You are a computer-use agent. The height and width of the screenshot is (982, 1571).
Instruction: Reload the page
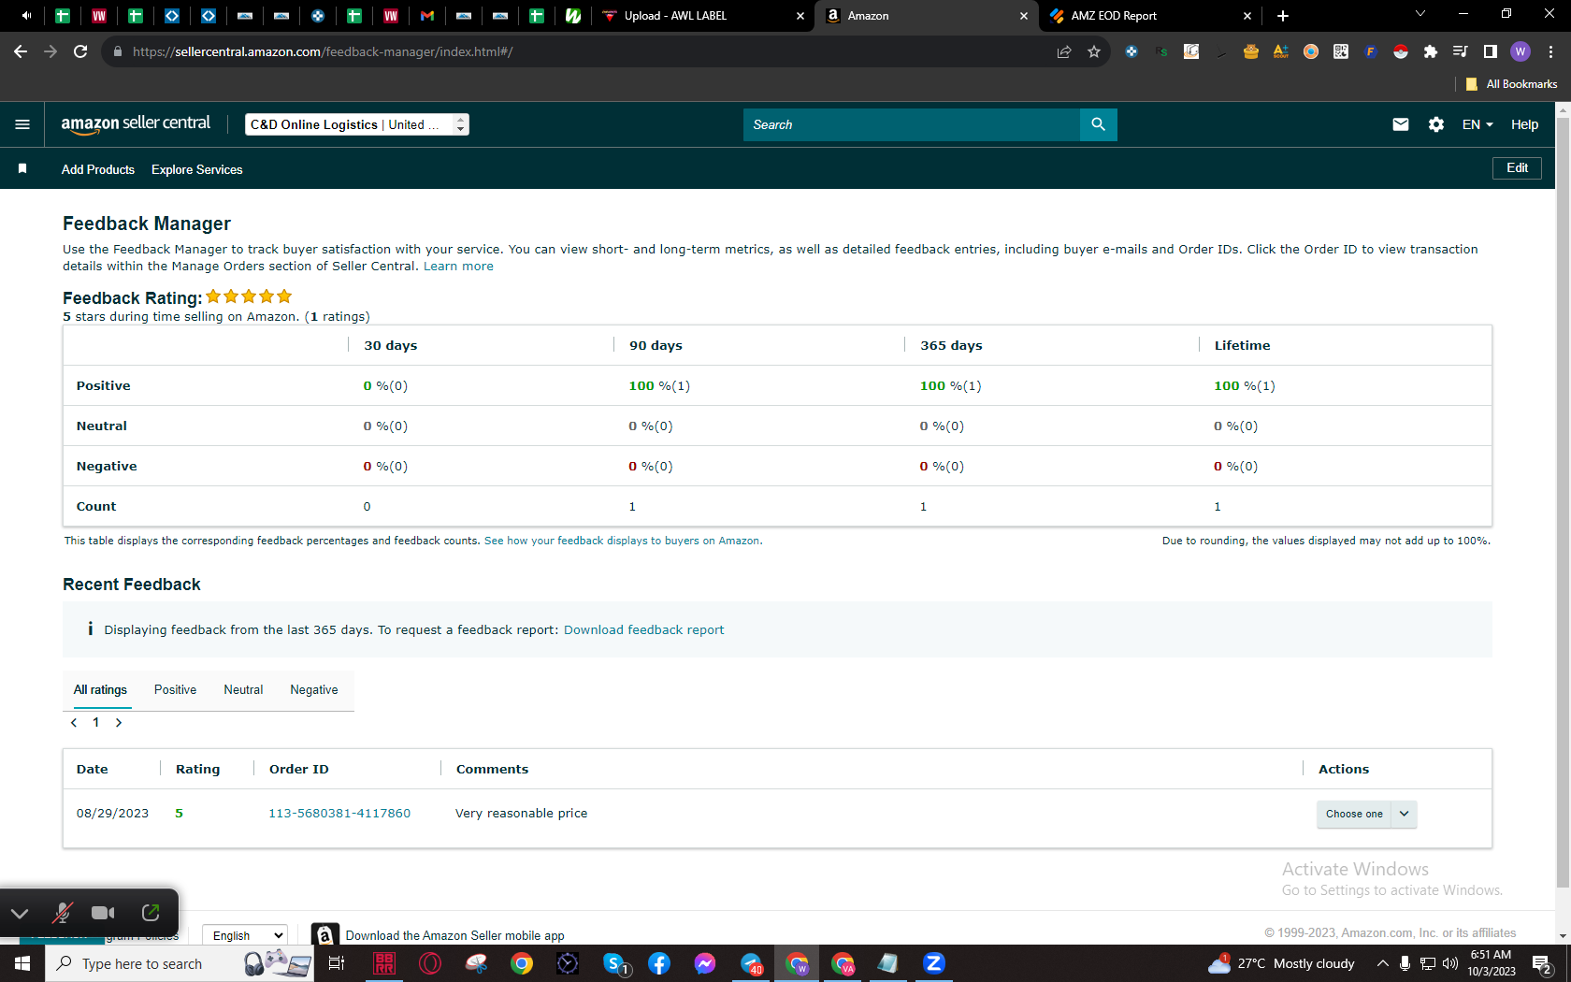point(80,51)
